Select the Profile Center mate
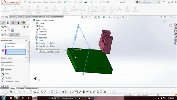This screenshot has width=177, height=100. [8, 66]
